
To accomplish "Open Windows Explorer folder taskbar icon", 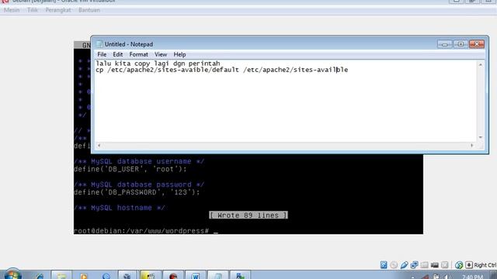I will [61, 276].
